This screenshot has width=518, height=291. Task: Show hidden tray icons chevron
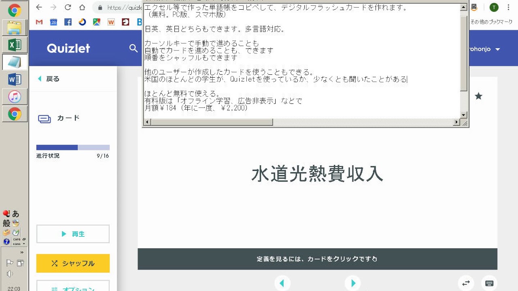(x=22, y=252)
